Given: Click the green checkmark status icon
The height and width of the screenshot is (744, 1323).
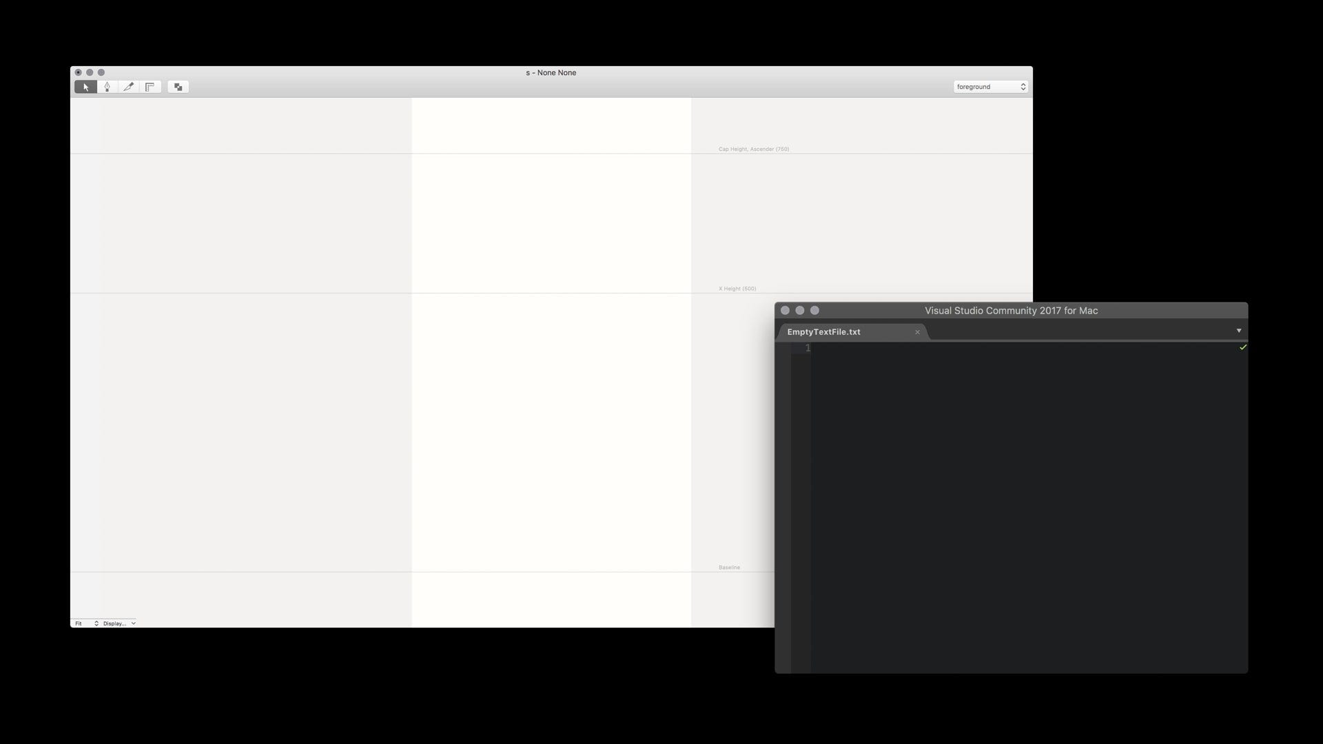Looking at the screenshot, I should (1242, 347).
